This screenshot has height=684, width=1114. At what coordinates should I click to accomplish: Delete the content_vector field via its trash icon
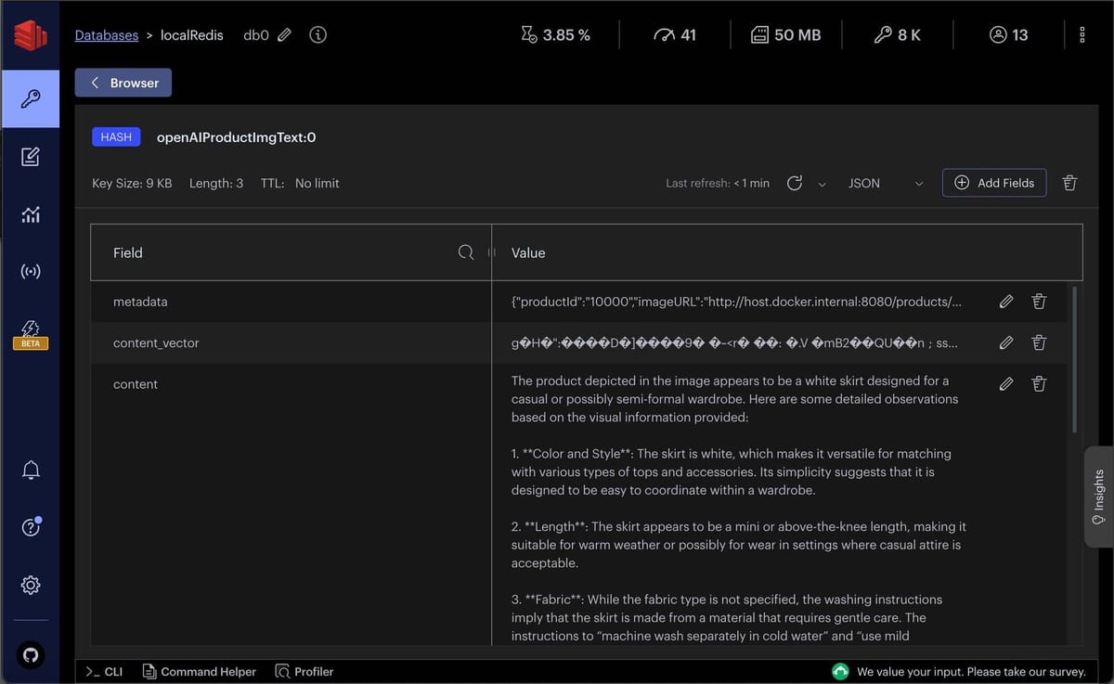pyautogui.click(x=1039, y=342)
